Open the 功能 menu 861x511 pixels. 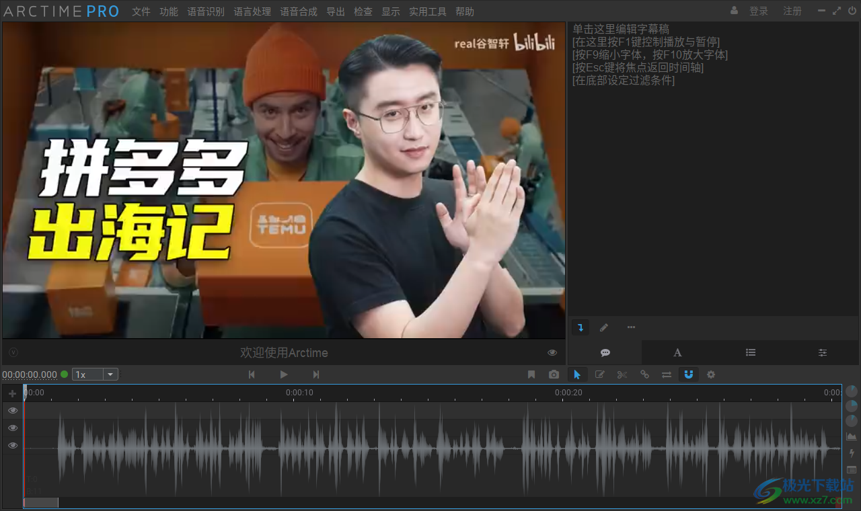tap(169, 11)
